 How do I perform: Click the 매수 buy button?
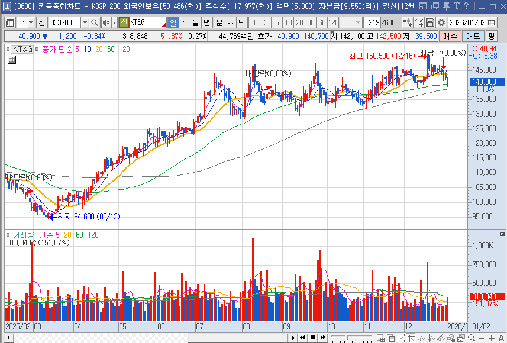pyautogui.click(x=450, y=36)
